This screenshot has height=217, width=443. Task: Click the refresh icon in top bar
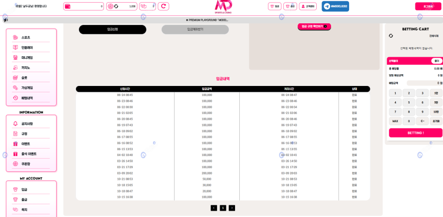click(163, 6)
